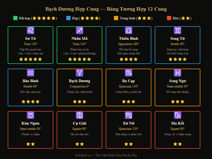212x159 pixels.
Task: Select the Capricorn icon on Ma Kết card
Action: pos(178,115)
